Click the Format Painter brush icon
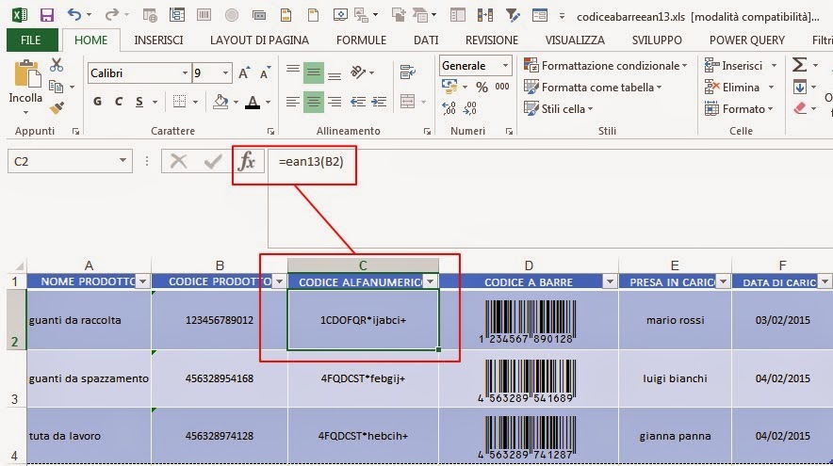The image size is (833, 466). pos(57,107)
